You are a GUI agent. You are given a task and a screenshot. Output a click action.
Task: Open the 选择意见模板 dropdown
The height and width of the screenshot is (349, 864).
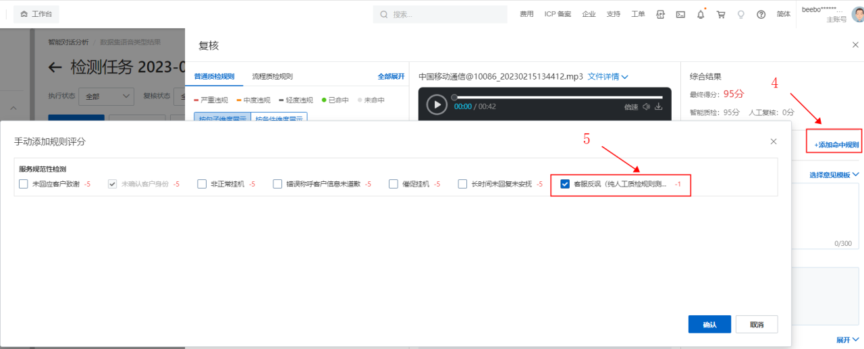click(x=834, y=175)
